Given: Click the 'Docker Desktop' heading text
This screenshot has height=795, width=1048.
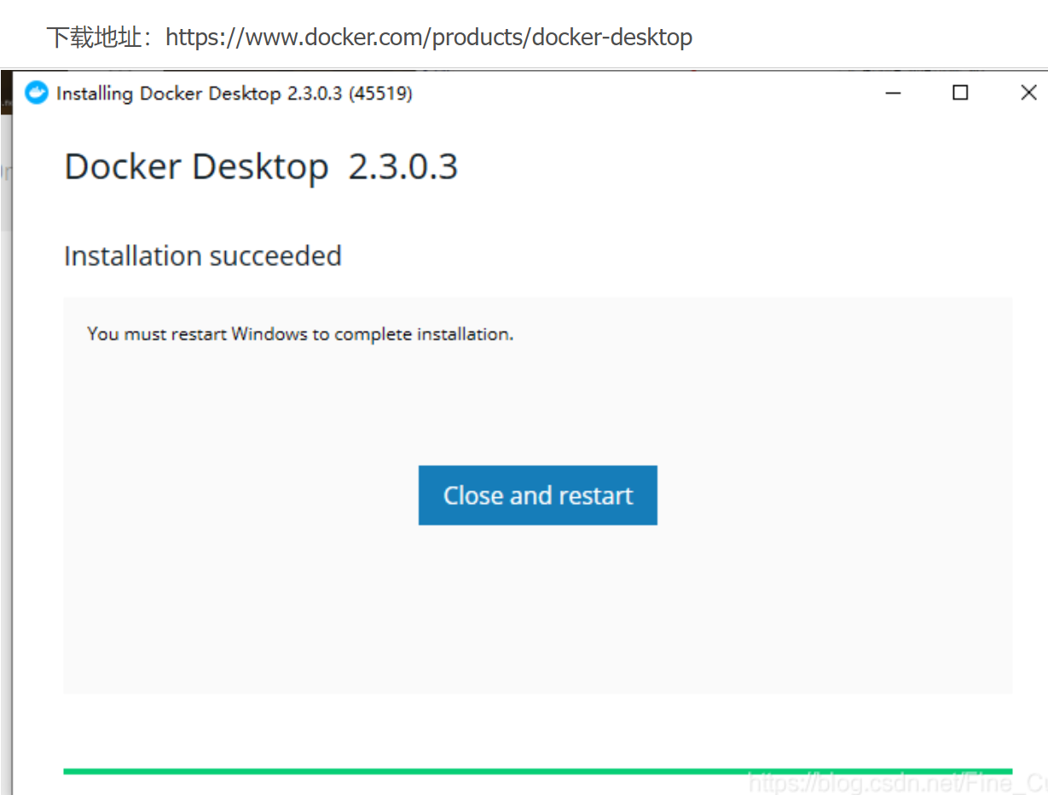Looking at the screenshot, I should (196, 166).
